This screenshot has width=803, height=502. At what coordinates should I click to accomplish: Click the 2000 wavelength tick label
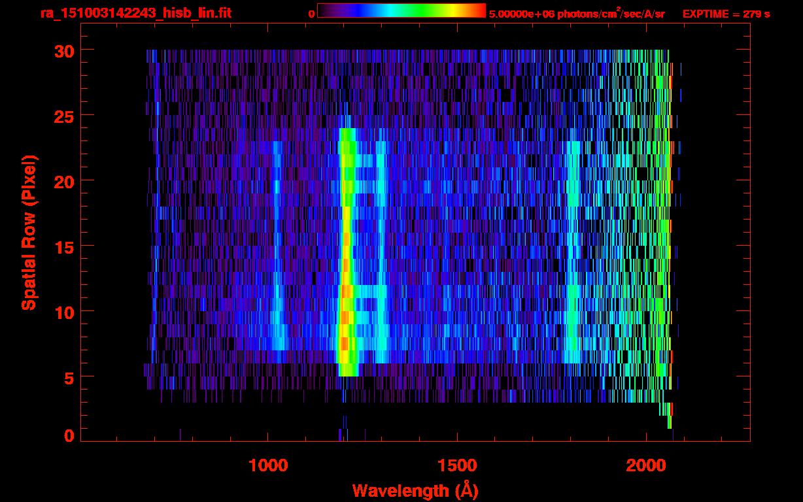point(645,465)
